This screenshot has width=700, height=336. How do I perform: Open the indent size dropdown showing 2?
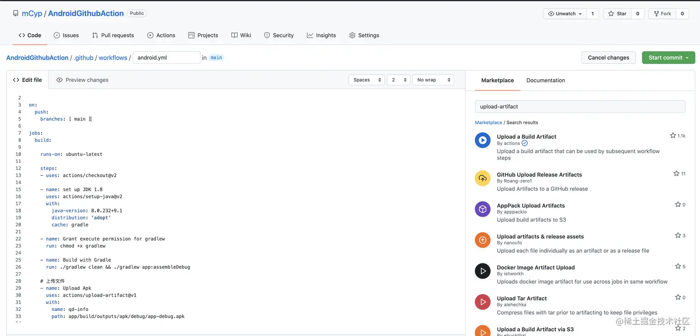[x=399, y=80]
